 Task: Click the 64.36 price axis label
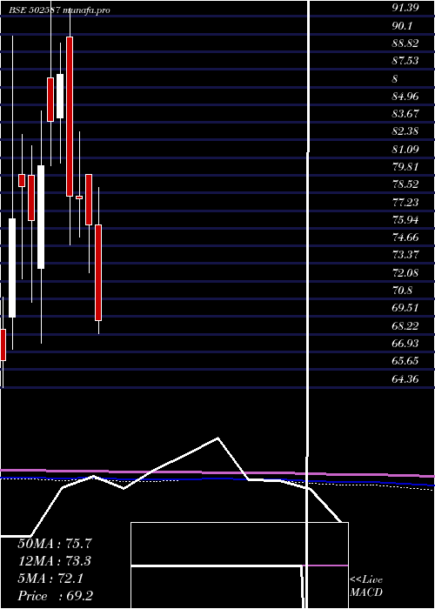click(405, 378)
